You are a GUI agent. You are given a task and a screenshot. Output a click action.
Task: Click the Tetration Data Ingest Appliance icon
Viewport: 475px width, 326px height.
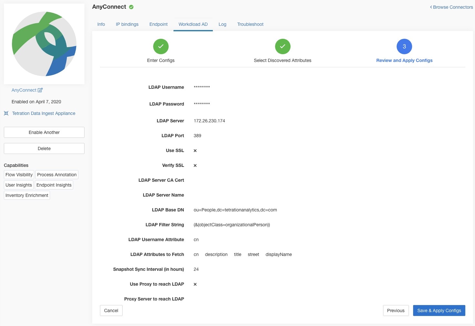click(6, 113)
